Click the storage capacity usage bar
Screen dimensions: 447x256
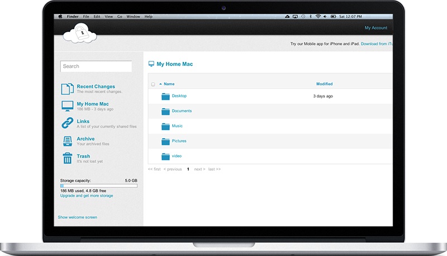[x=98, y=186]
